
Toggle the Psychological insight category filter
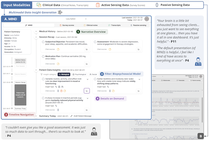click(79, 74)
